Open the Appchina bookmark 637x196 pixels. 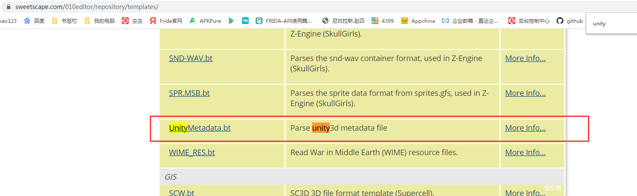(418, 21)
